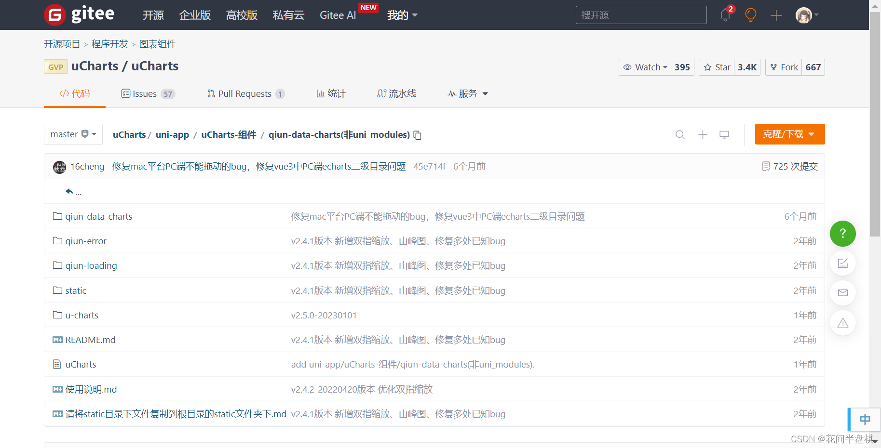Open the qiun-loading folder
The width and height of the screenshot is (881, 448).
91,265
